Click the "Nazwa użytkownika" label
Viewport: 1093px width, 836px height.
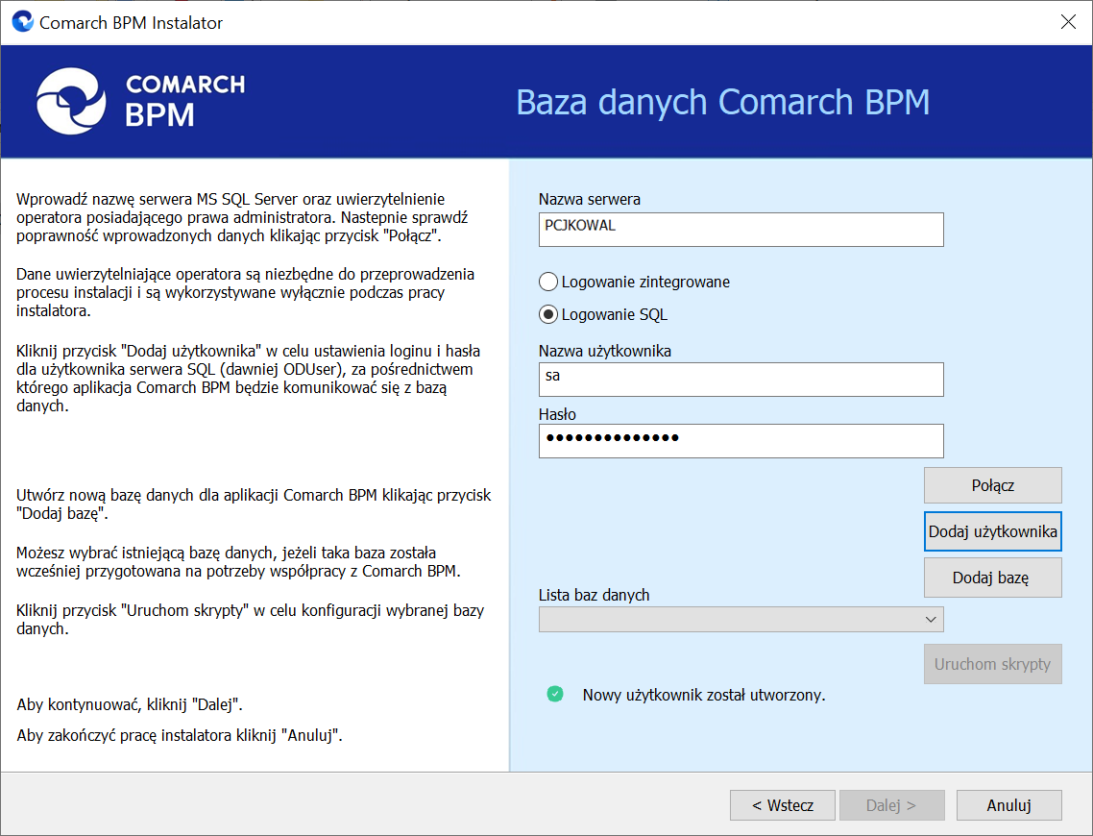[605, 351]
